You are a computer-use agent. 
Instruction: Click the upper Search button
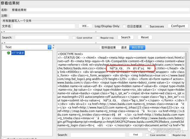(x=126, y=38)
